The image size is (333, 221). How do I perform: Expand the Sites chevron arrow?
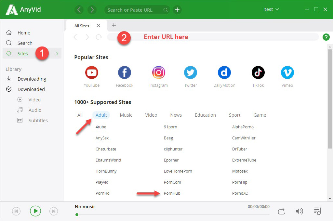point(57,54)
